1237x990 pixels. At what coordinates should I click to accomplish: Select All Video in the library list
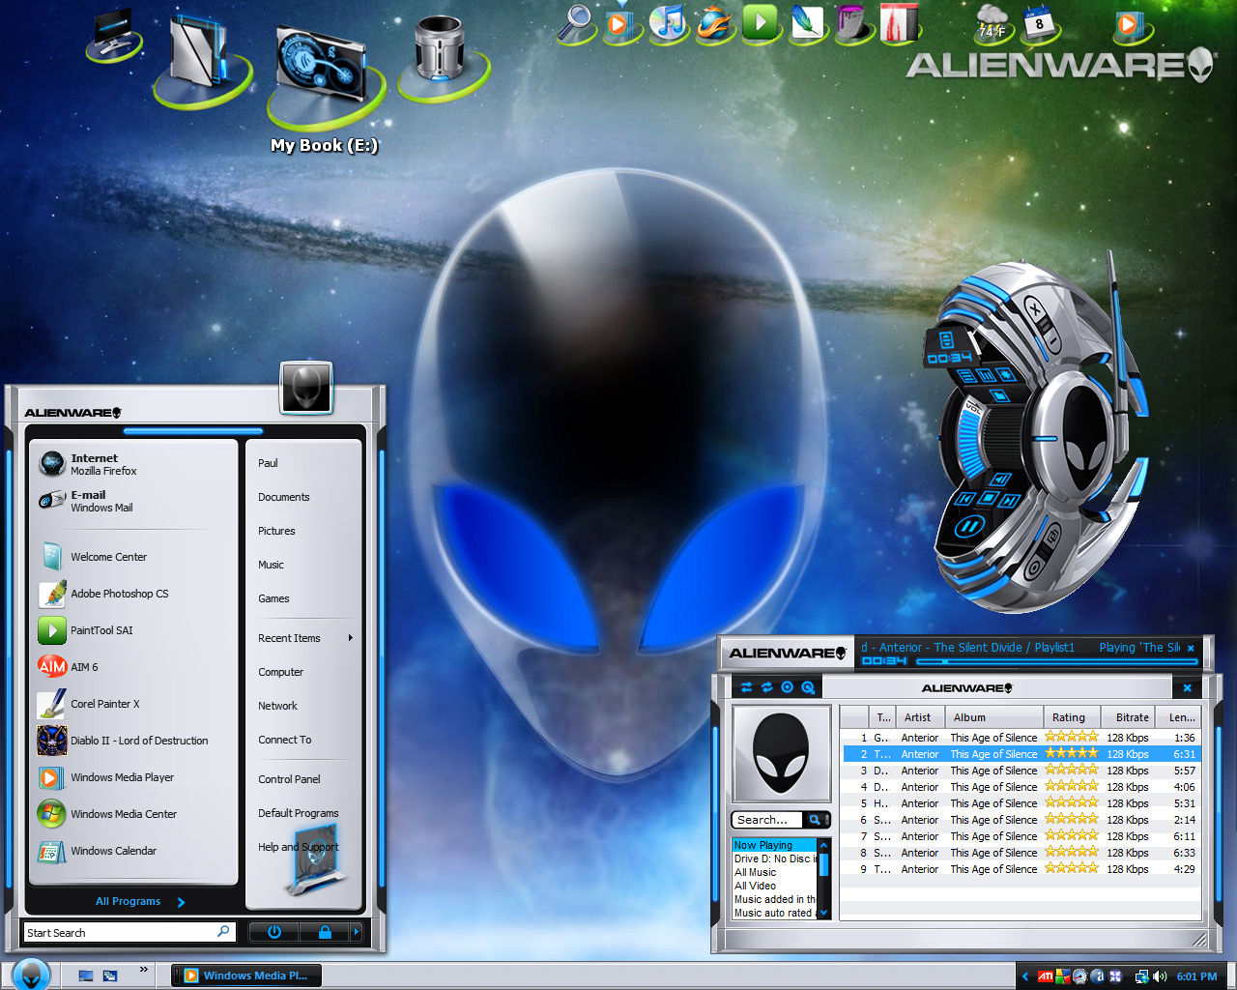[x=755, y=886]
